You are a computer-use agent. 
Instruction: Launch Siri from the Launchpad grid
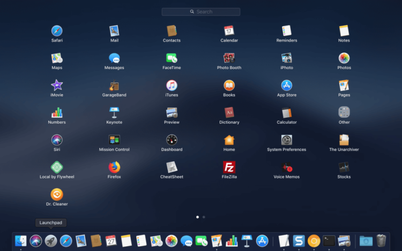click(x=57, y=140)
